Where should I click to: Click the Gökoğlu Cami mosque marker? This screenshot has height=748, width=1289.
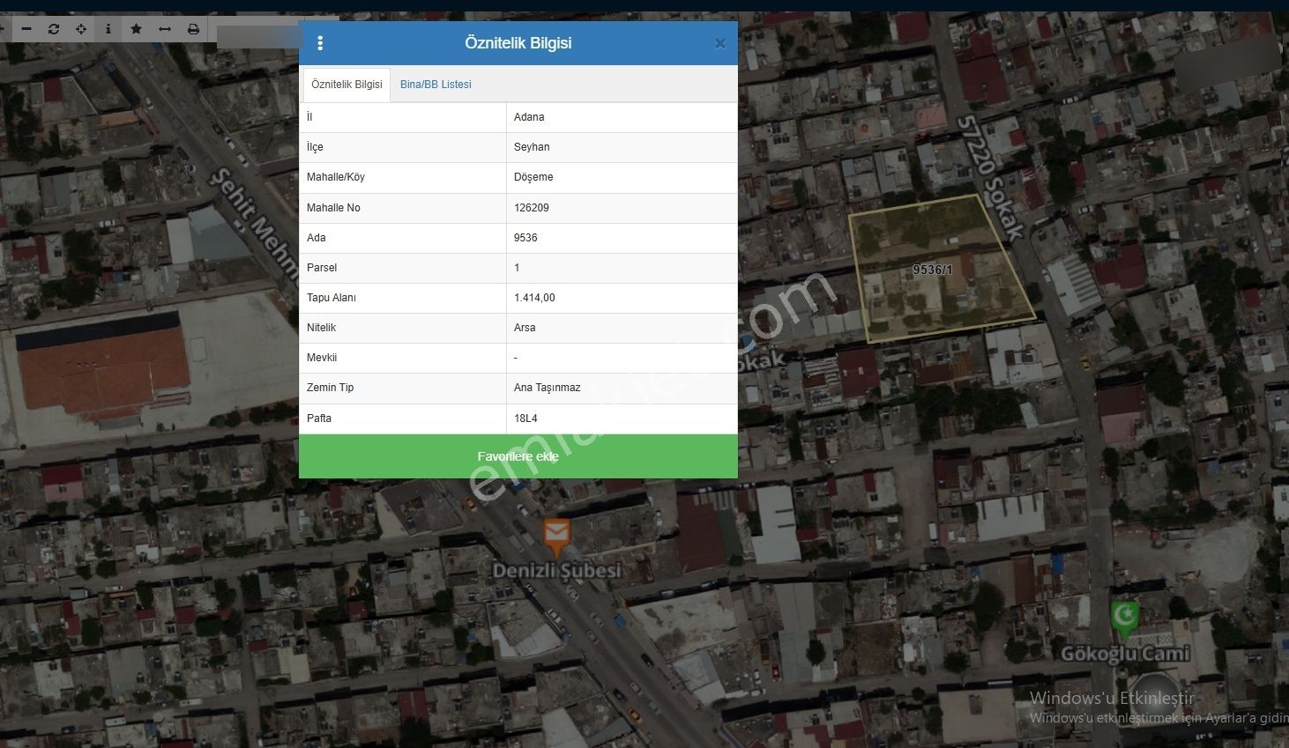[x=1125, y=617]
